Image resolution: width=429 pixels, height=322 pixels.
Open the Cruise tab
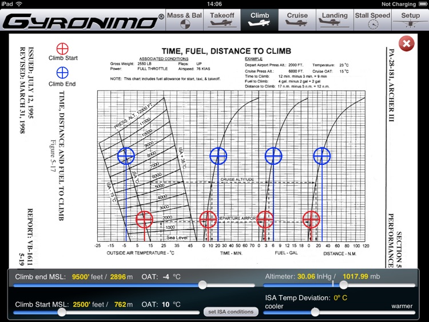297,20
